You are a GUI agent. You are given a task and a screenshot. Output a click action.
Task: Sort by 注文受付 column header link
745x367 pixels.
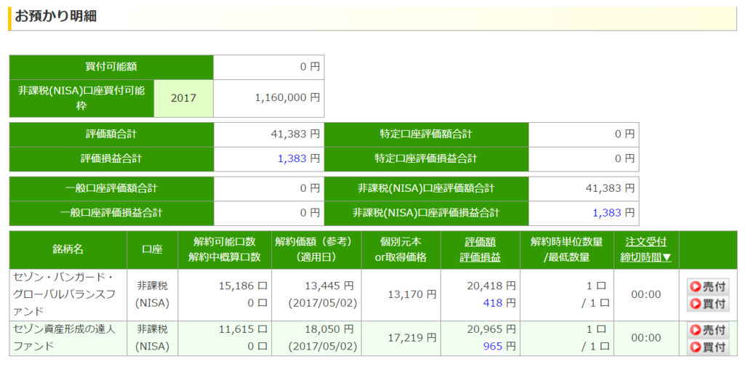646,243
